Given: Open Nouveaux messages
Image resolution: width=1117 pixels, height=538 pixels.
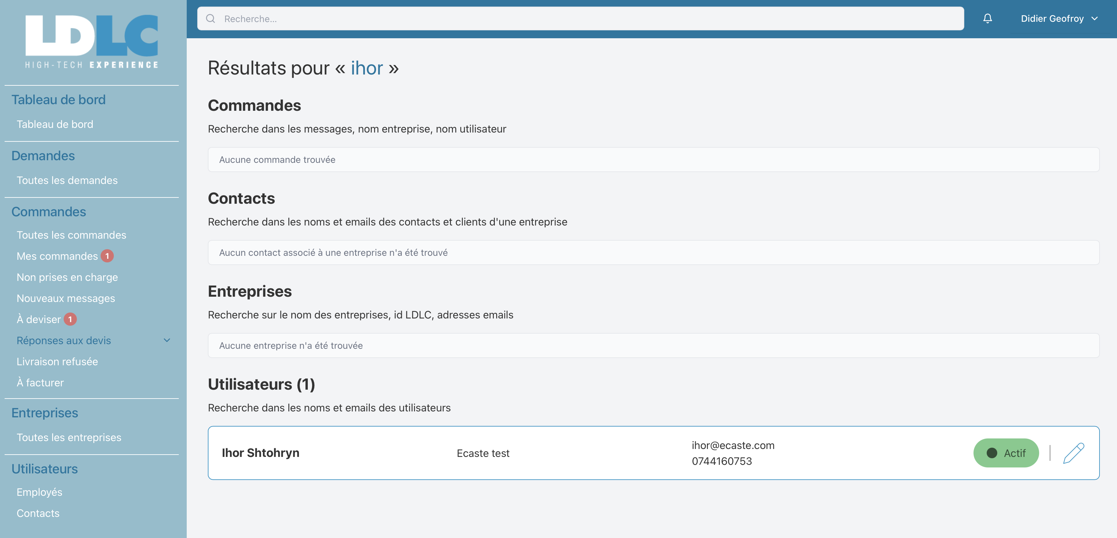Looking at the screenshot, I should 65,298.
